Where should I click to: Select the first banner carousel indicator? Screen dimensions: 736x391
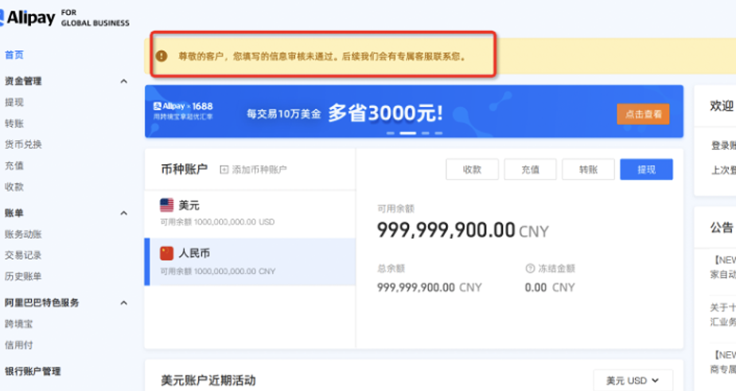click(390, 134)
